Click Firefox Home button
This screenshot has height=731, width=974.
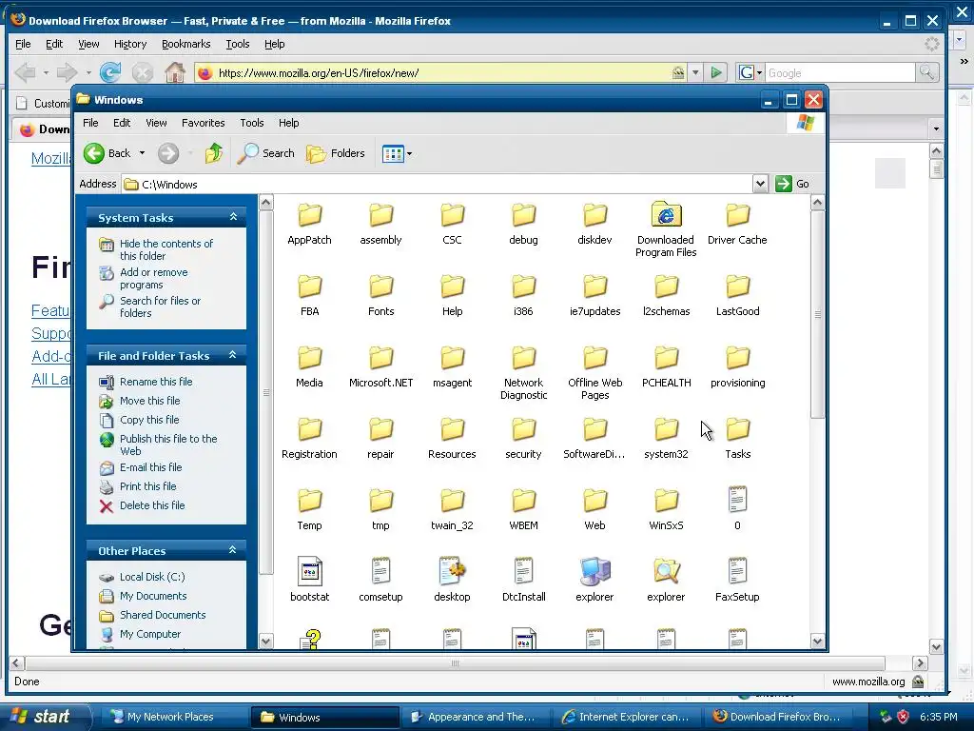click(175, 72)
